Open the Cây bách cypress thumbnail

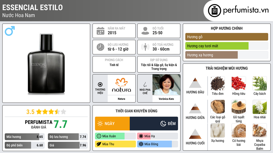[260, 83]
